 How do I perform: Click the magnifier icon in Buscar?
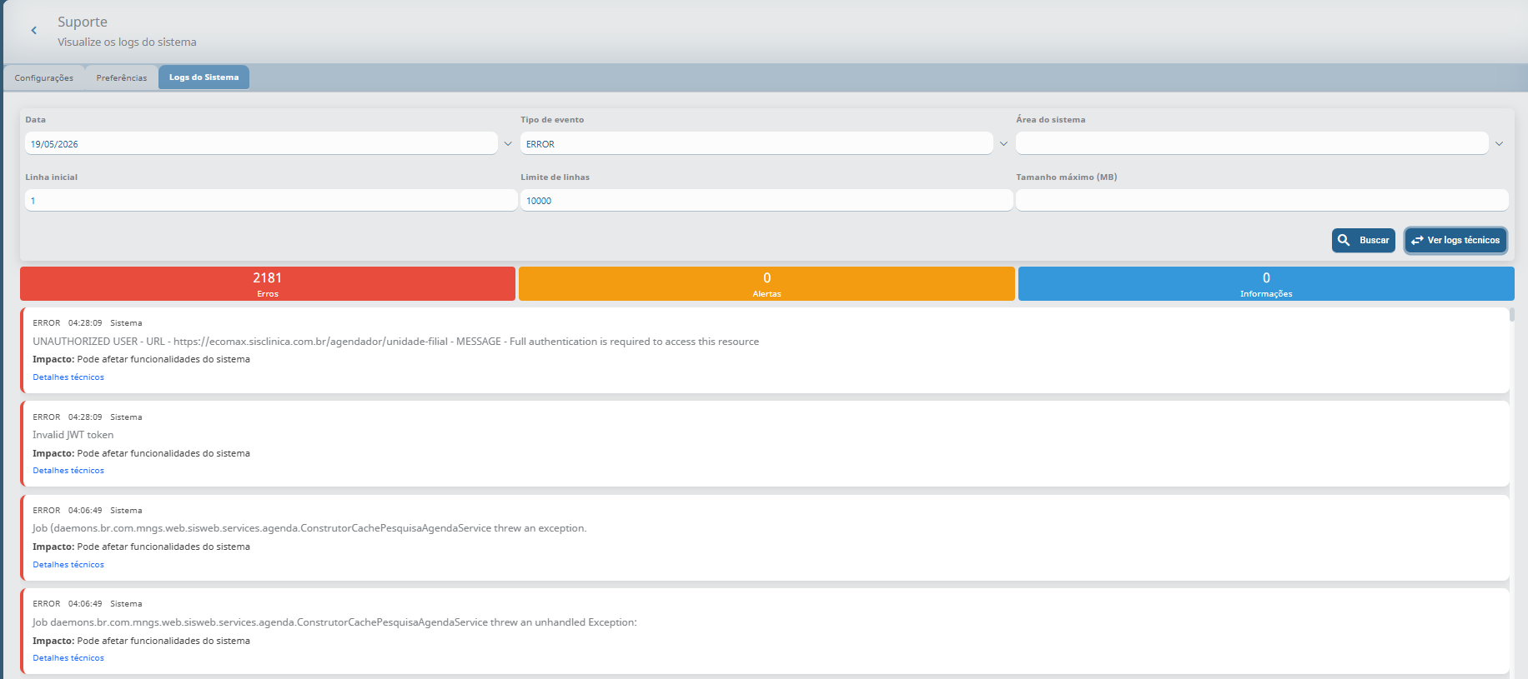1344,240
